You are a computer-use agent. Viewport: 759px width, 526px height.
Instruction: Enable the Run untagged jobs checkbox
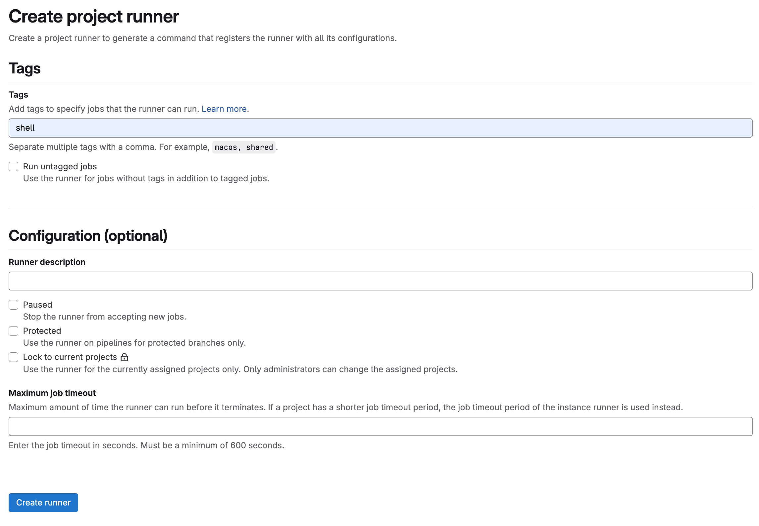click(x=14, y=166)
